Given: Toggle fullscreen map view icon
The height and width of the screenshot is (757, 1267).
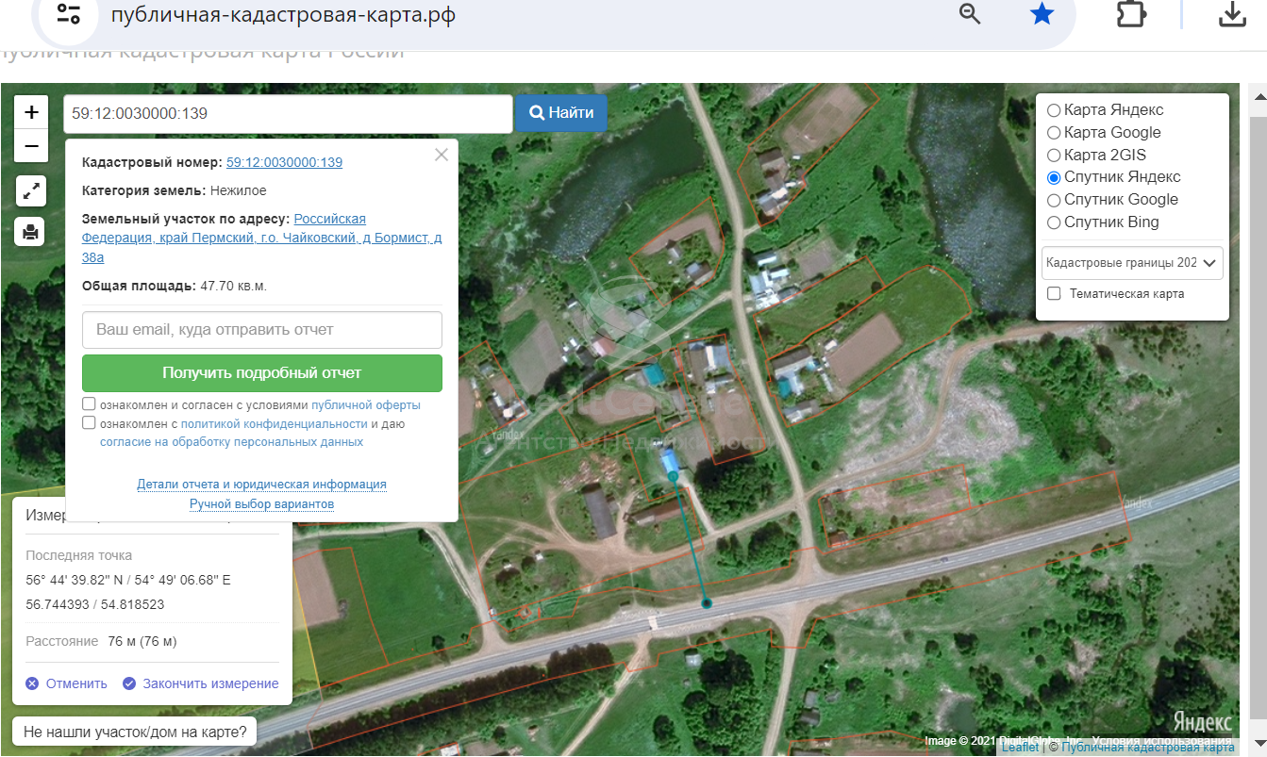Looking at the screenshot, I should coord(31,190).
